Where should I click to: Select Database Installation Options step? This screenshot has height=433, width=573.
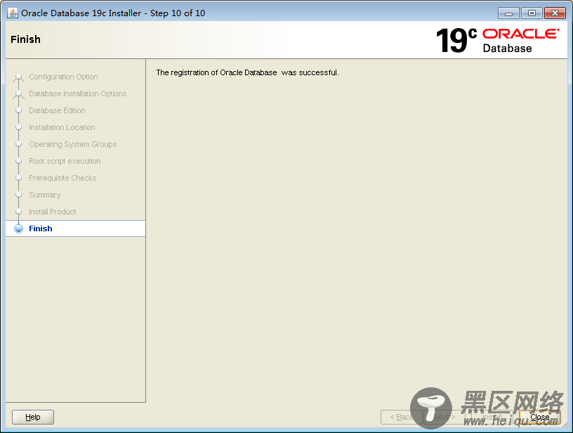(77, 93)
